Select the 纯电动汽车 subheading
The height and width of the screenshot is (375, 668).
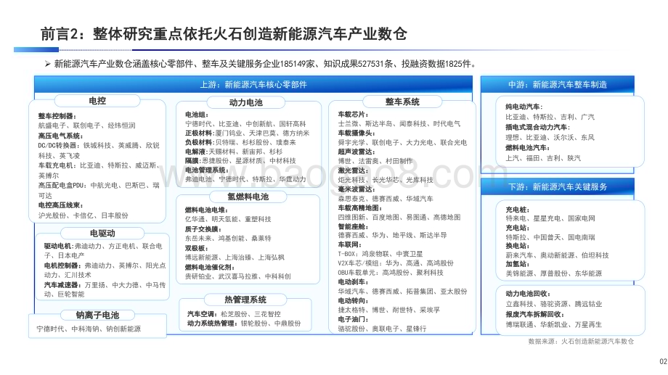pyautogui.click(x=524, y=107)
